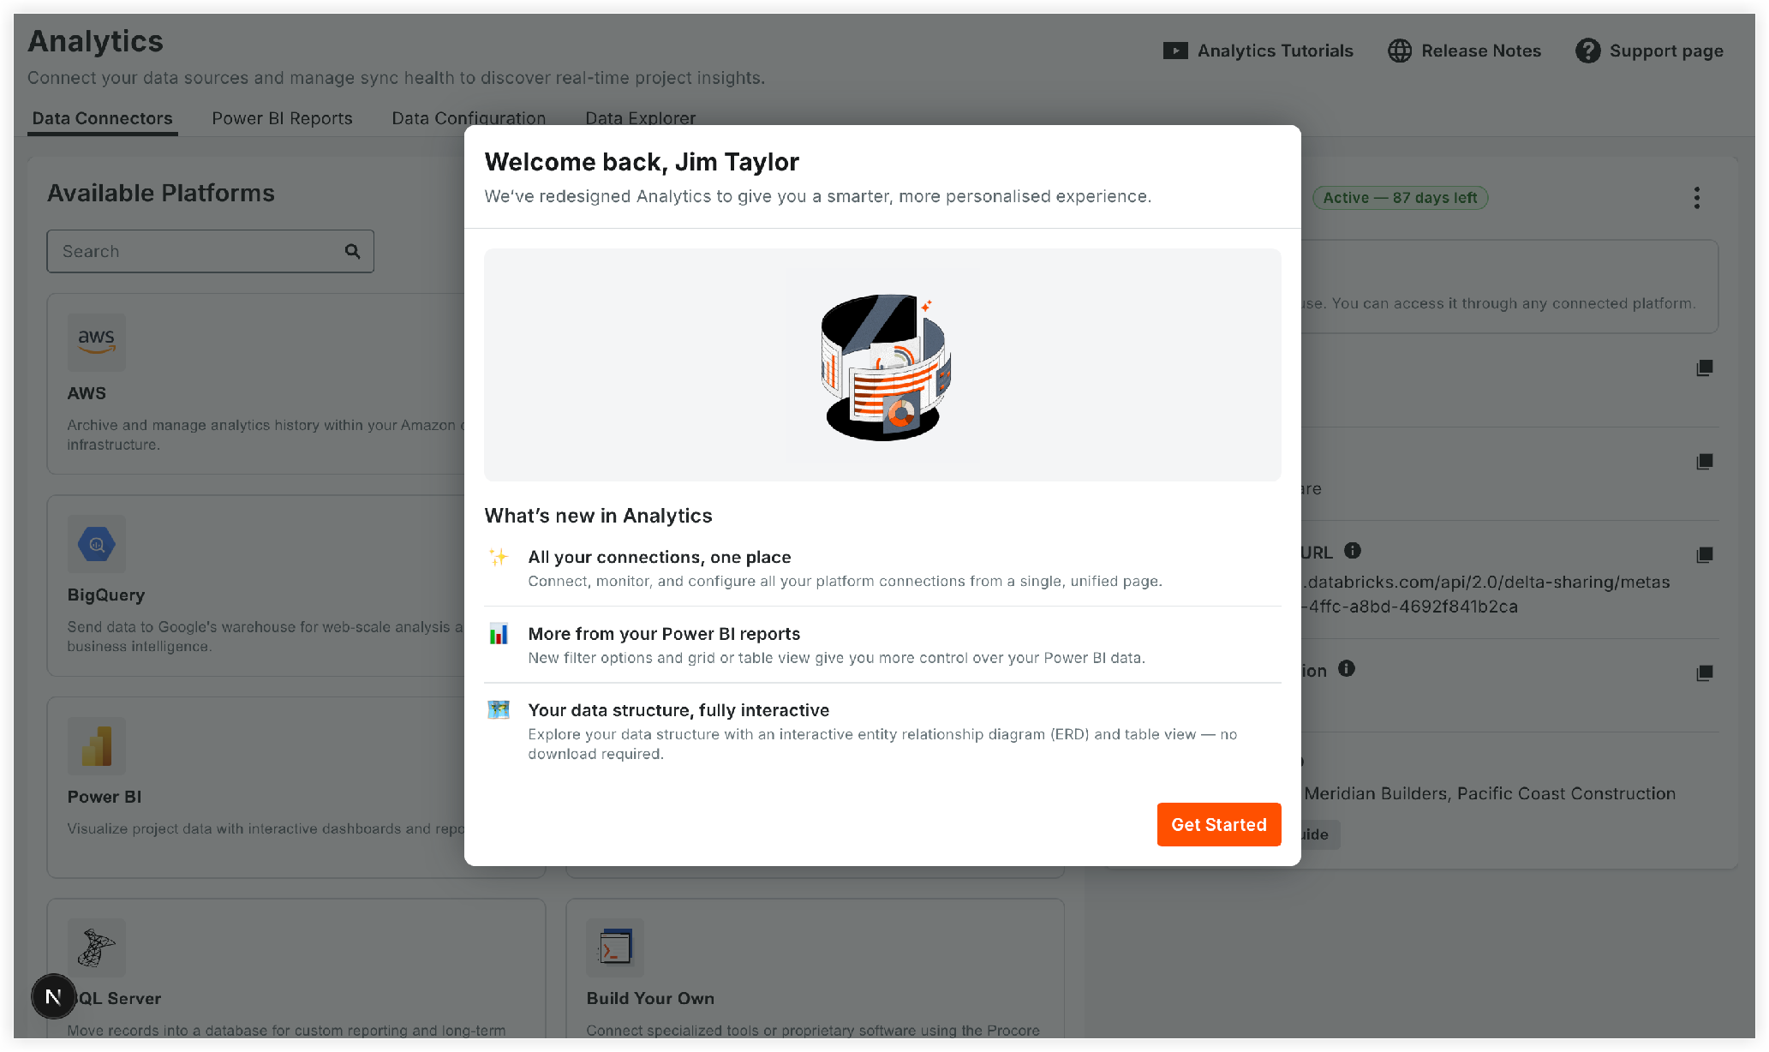Open the Data Explorer tab
The height and width of the screenshot is (1052, 1769).
coord(640,118)
